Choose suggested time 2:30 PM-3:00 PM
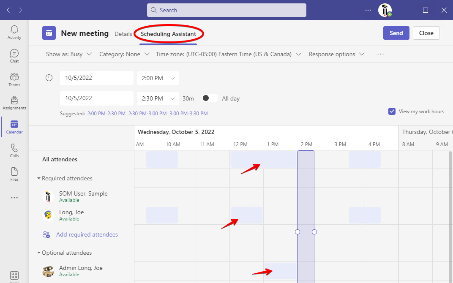Image resolution: width=453 pixels, height=283 pixels. tap(147, 114)
